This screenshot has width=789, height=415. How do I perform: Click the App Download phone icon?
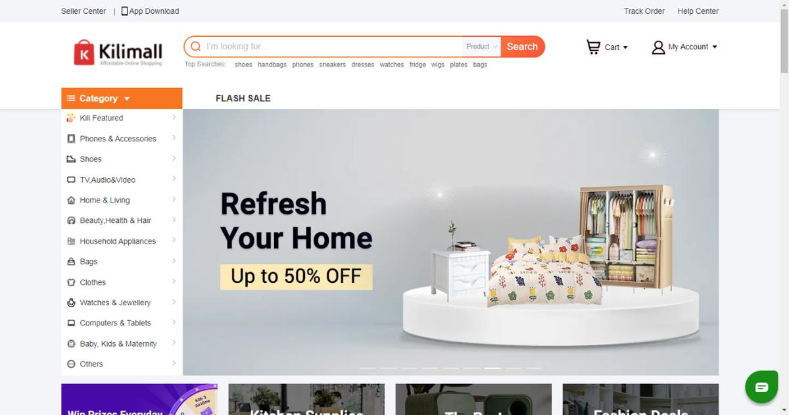click(124, 11)
